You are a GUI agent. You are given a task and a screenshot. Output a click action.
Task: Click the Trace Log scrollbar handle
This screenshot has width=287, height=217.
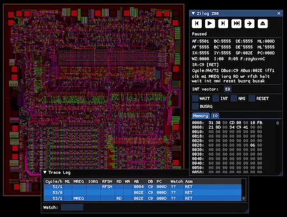[x=243, y=199]
